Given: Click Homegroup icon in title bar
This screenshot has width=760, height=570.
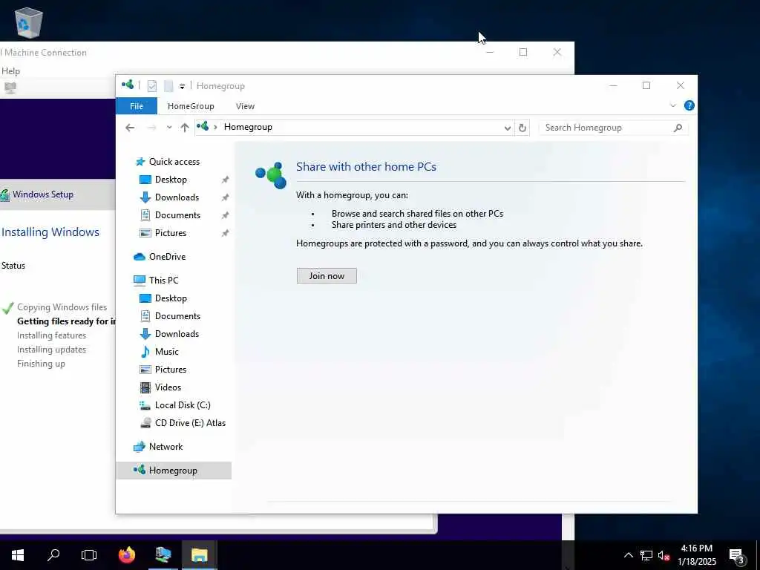Looking at the screenshot, I should [x=128, y=85].
